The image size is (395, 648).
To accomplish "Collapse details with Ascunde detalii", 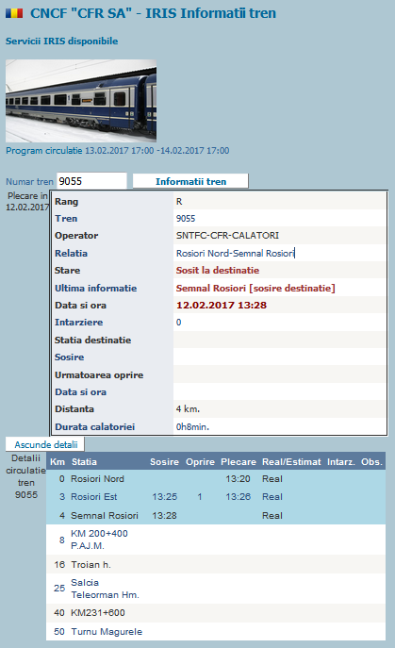I will (45, 444).
